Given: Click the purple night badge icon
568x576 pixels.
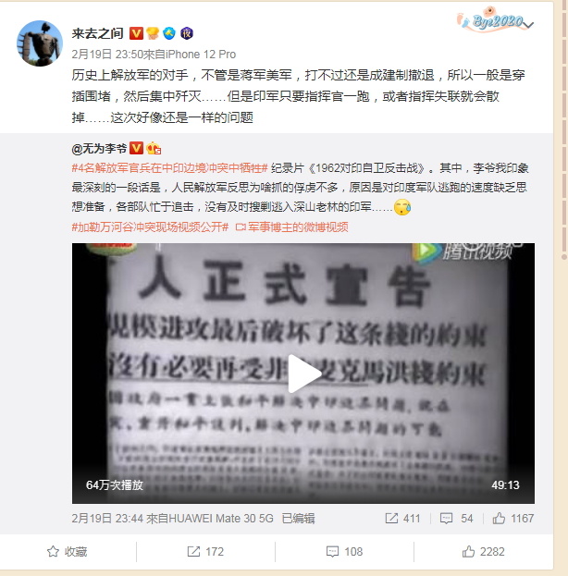Looking at the screenshot, I should [186, 33].
